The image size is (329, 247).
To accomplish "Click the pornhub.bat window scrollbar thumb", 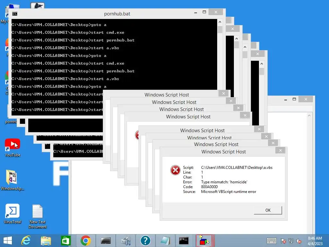I will [220, 29].
